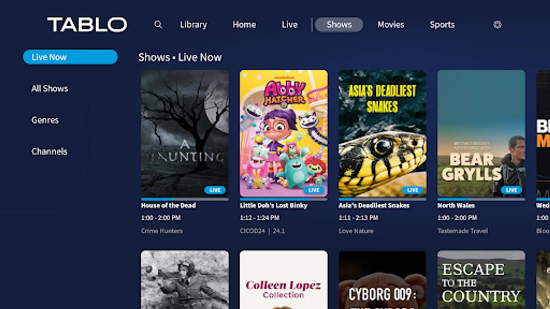Select the Shows tab
This screenshot has height=309, width=550.
(x=339, y=25)
